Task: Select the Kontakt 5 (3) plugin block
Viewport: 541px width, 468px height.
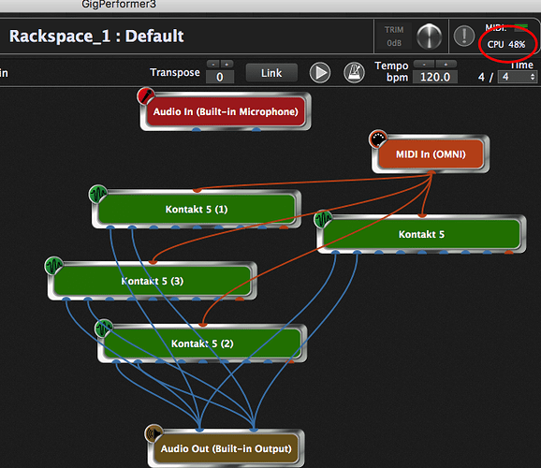Action: click(x=153, y=281)
